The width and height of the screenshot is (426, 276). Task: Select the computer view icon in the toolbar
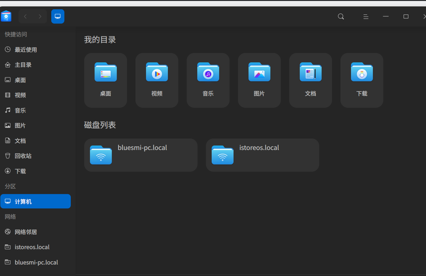click(x=58, y=16)
